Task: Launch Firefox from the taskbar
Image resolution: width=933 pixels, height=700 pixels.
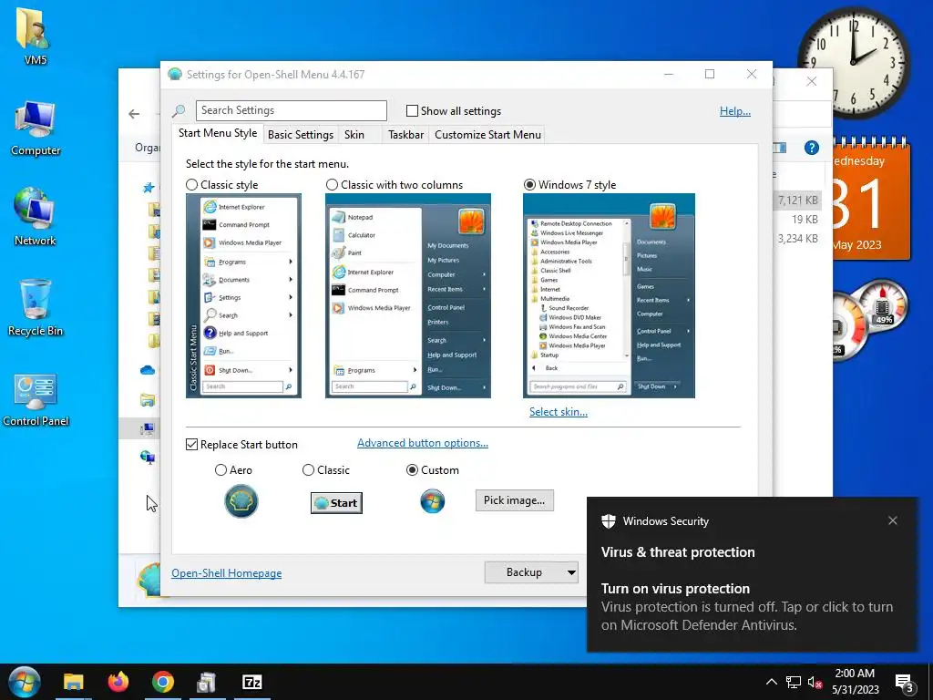Action: tap(118, 682)
